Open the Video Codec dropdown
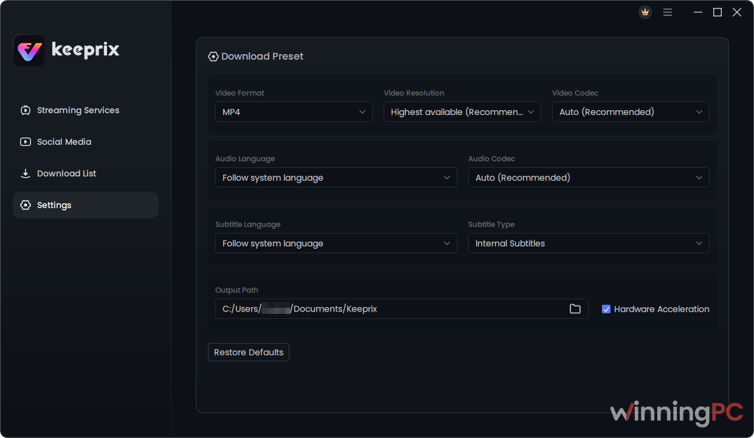This screenshot has width=754, height=438. (x=631, y=112)
